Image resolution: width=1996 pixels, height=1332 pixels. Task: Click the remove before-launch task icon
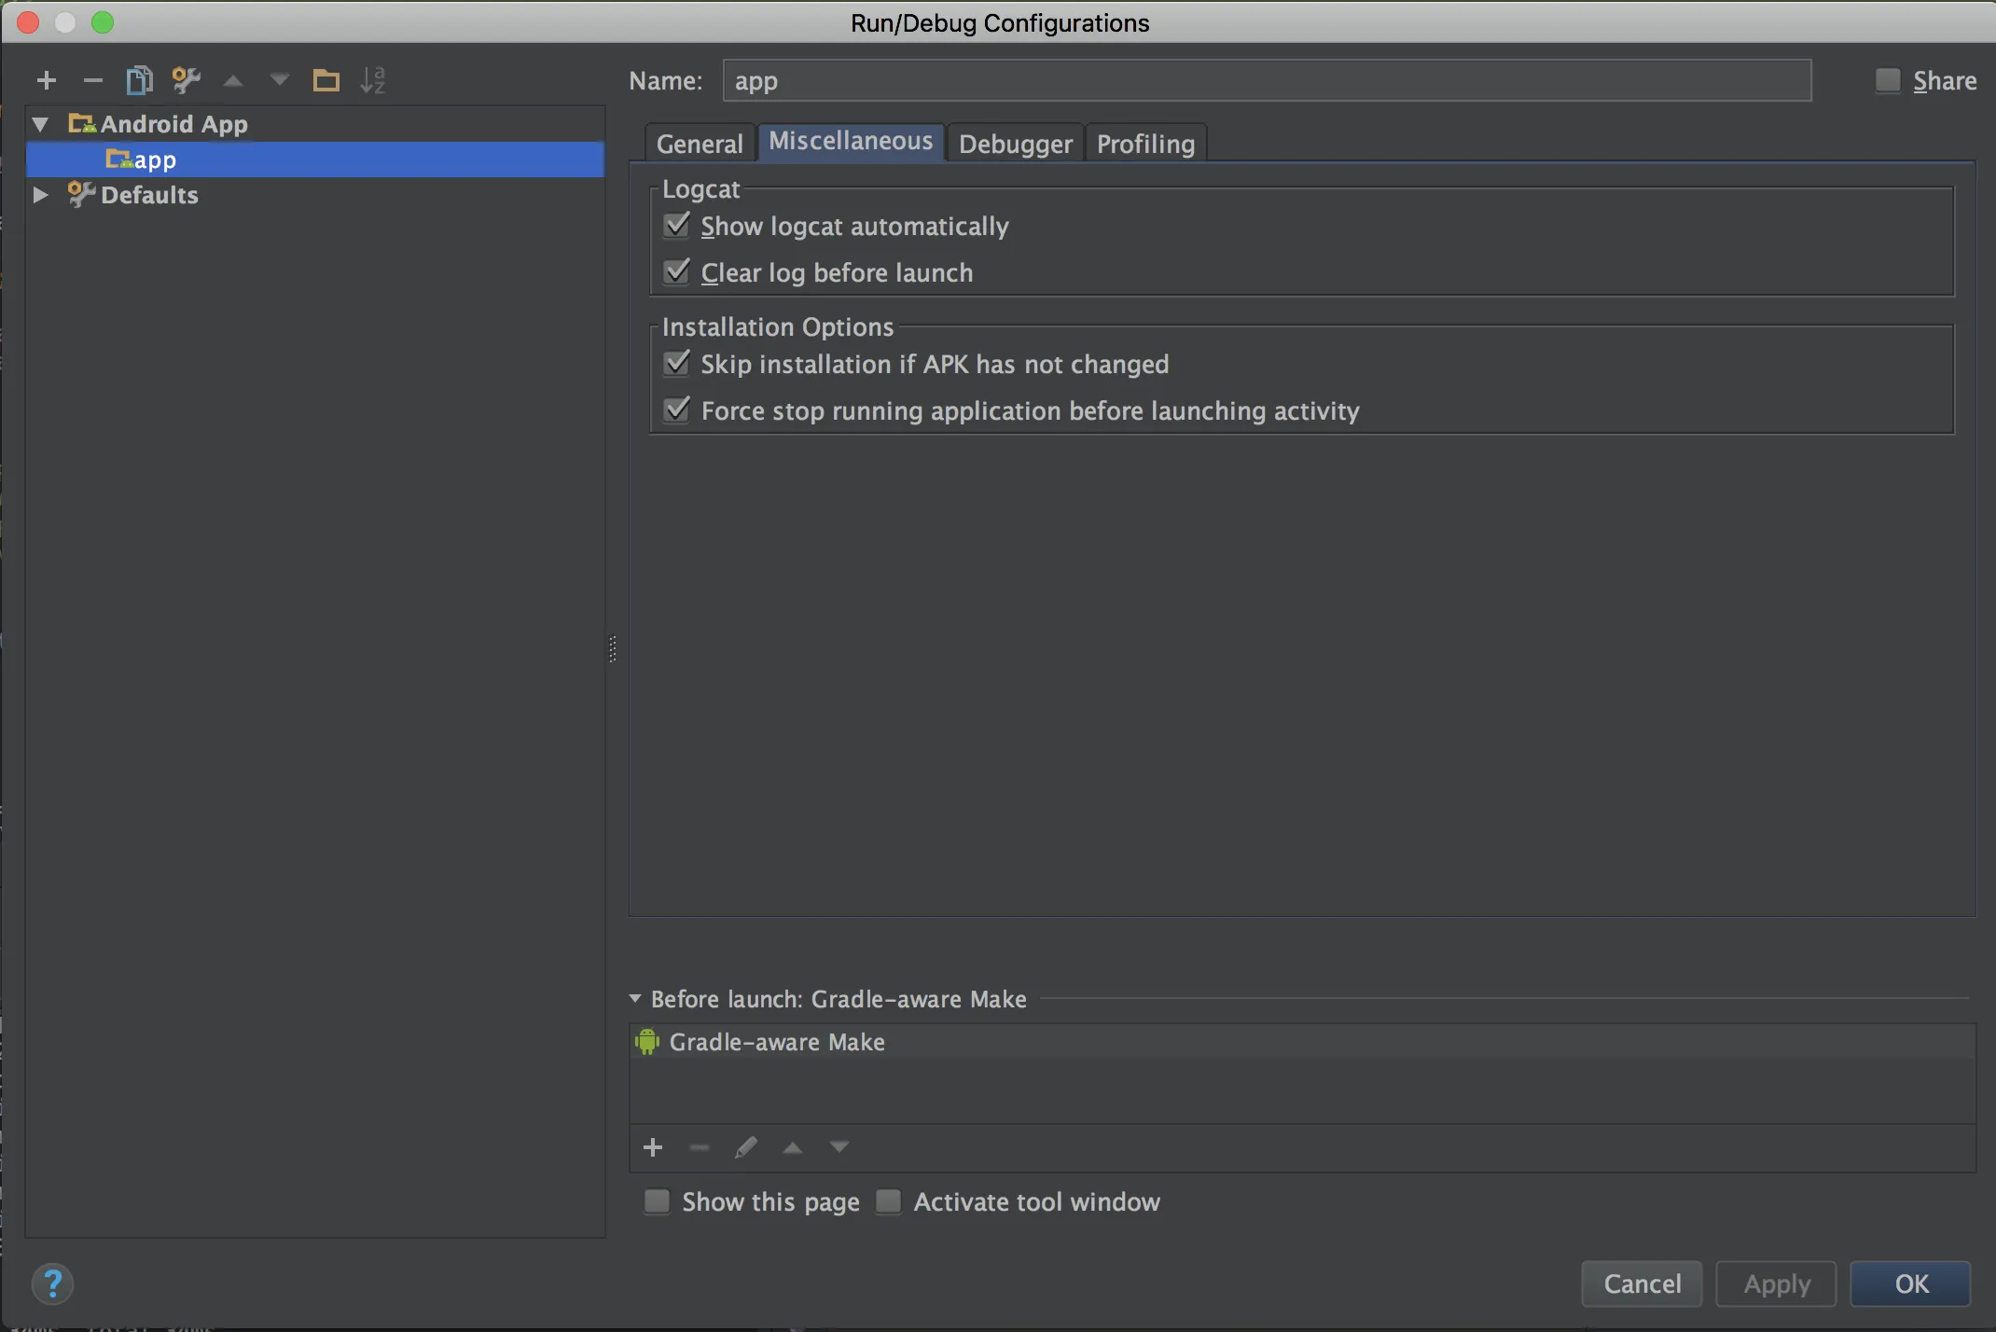point(699,1146)
